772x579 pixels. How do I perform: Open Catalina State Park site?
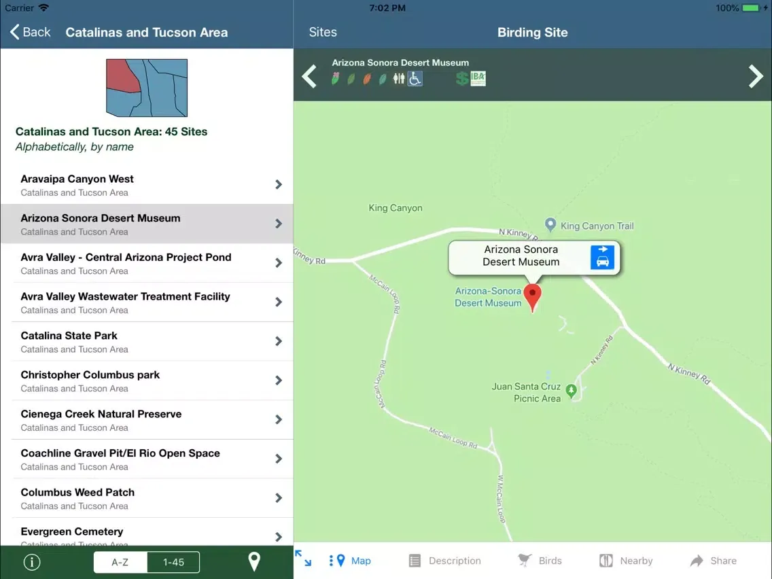[x=147, y=342]
